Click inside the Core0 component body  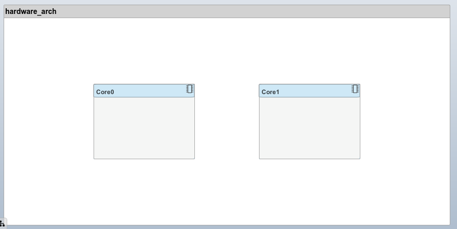(144, 128)
